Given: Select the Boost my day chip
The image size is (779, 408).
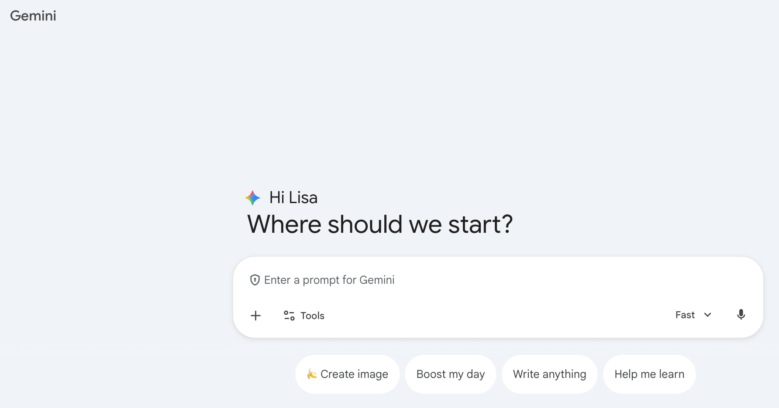Looking at the screenshot, I should [x=450, y=374].
